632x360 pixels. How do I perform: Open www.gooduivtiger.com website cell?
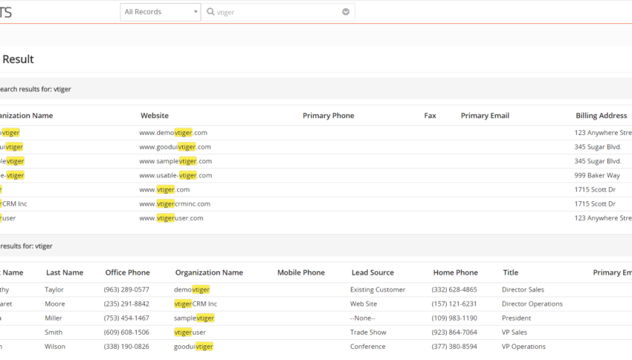(175, 147)
